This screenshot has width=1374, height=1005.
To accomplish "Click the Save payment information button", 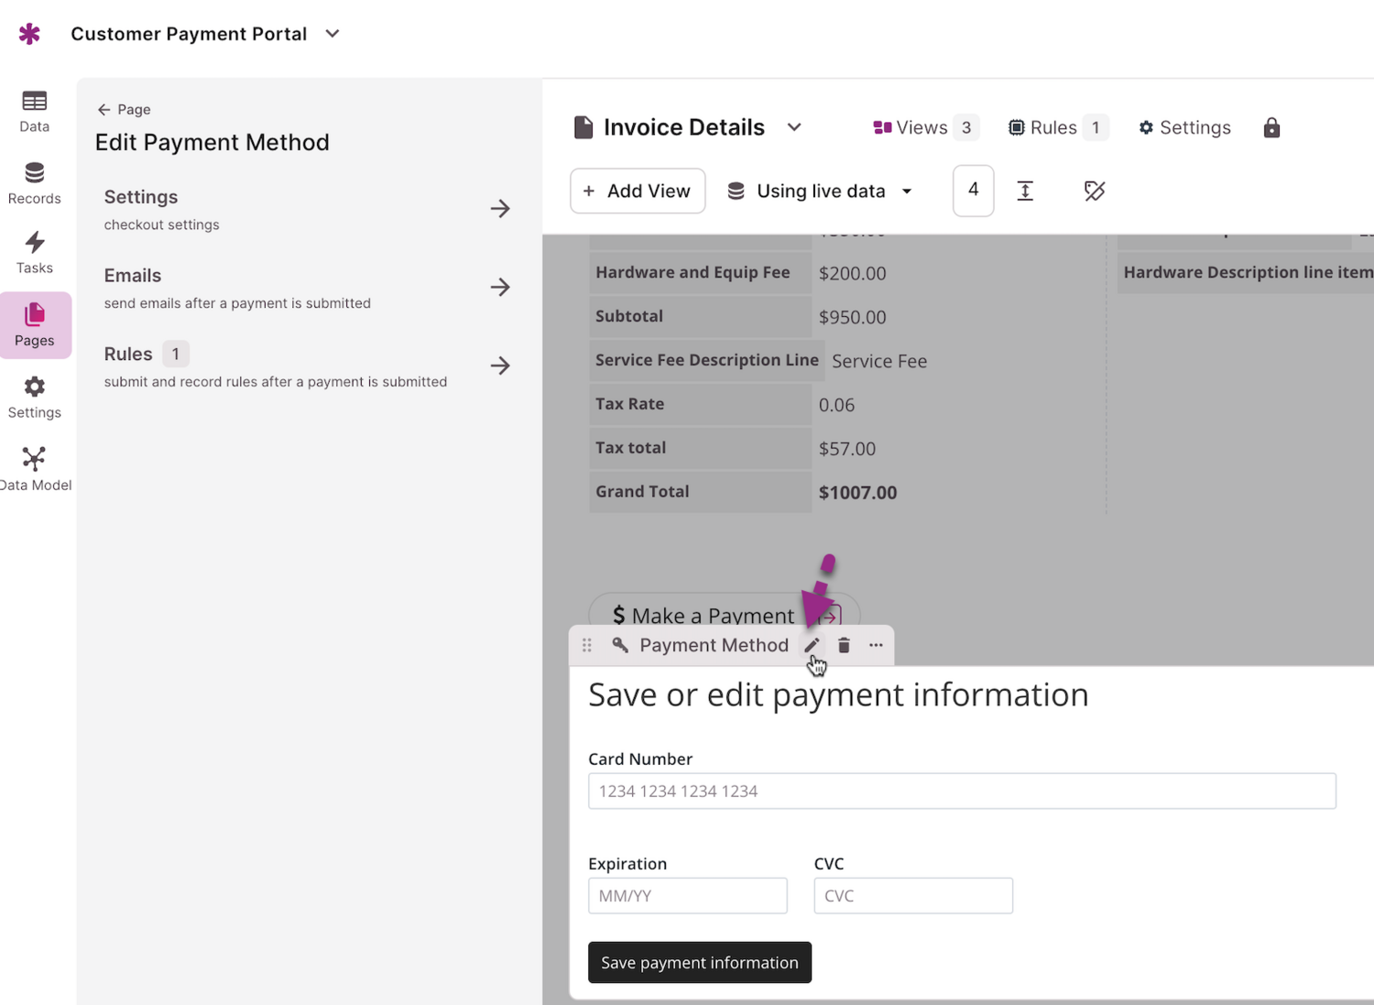I will click(x=699, y=962).
